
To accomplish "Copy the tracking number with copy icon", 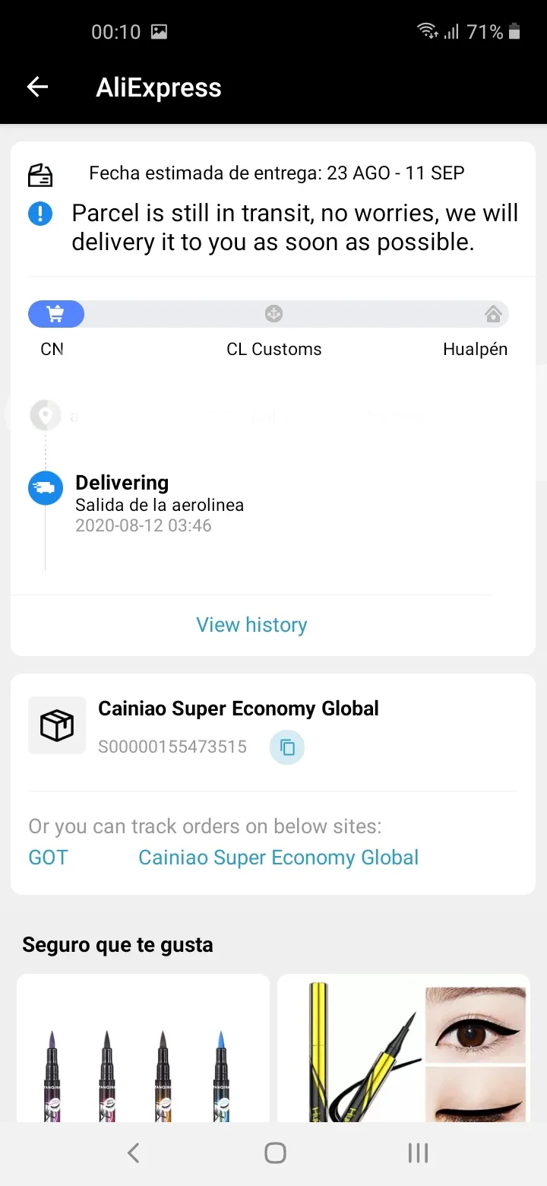I will (287, 747).
